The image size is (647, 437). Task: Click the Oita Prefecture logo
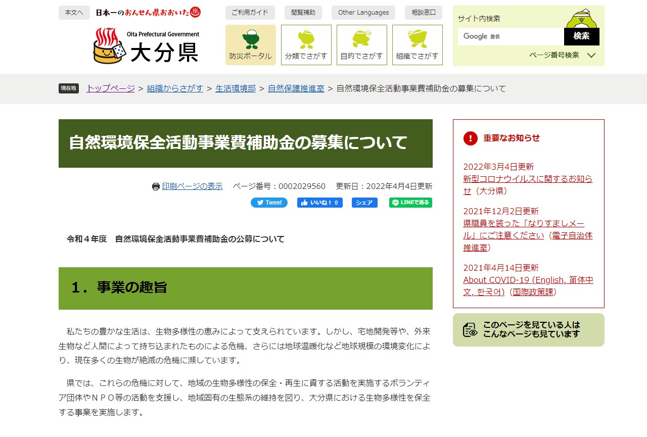147,46
